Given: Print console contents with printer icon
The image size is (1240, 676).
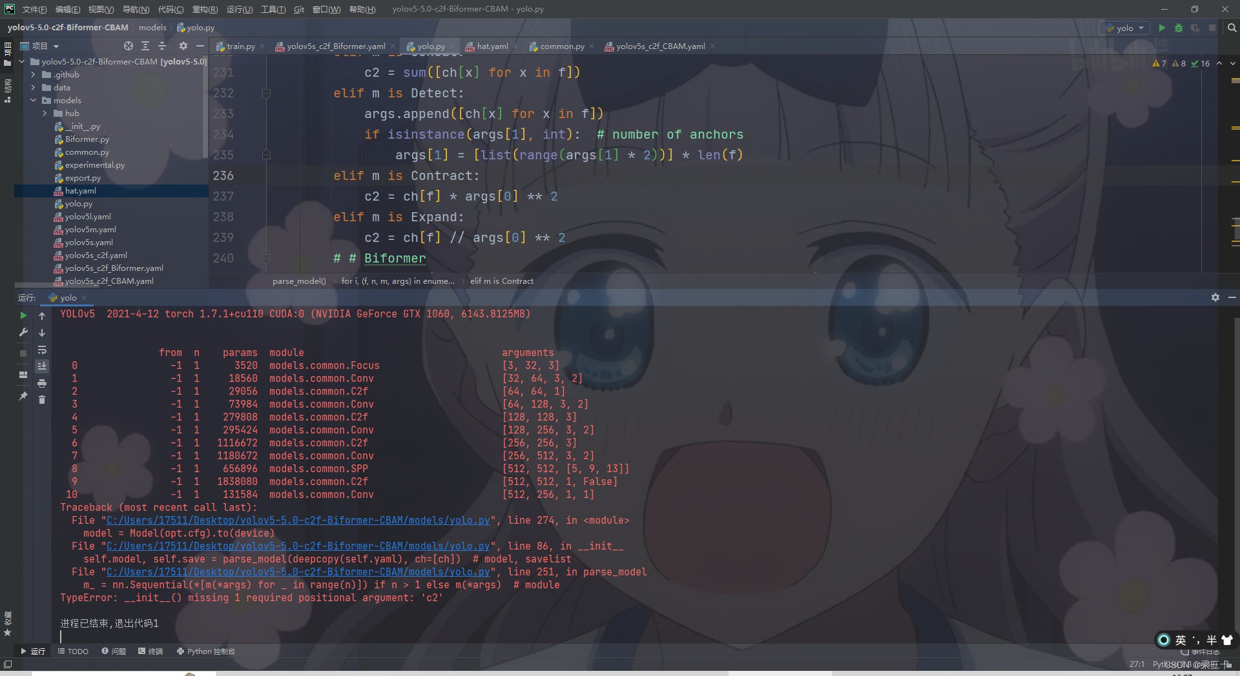Looking at the screenshot, I should pos(42,383).
